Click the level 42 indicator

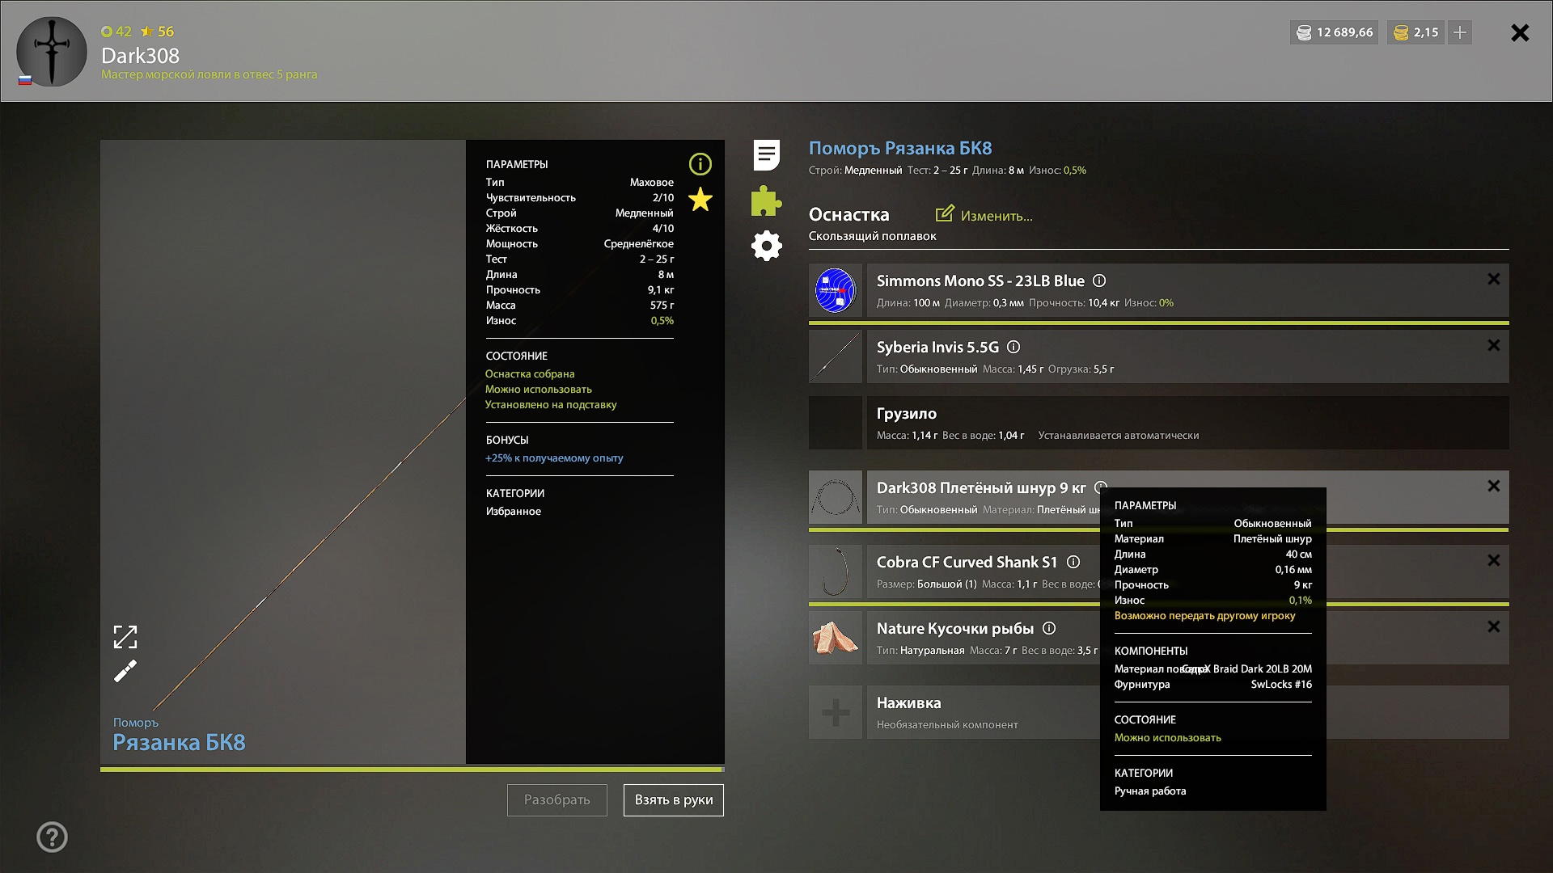coord(116,32)
